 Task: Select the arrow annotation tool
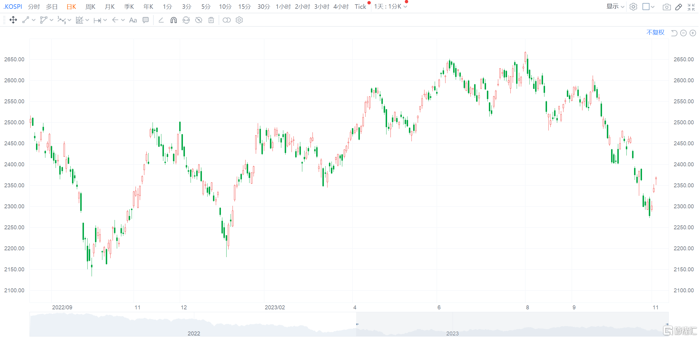pyautogui.click(x=115, y=20)
